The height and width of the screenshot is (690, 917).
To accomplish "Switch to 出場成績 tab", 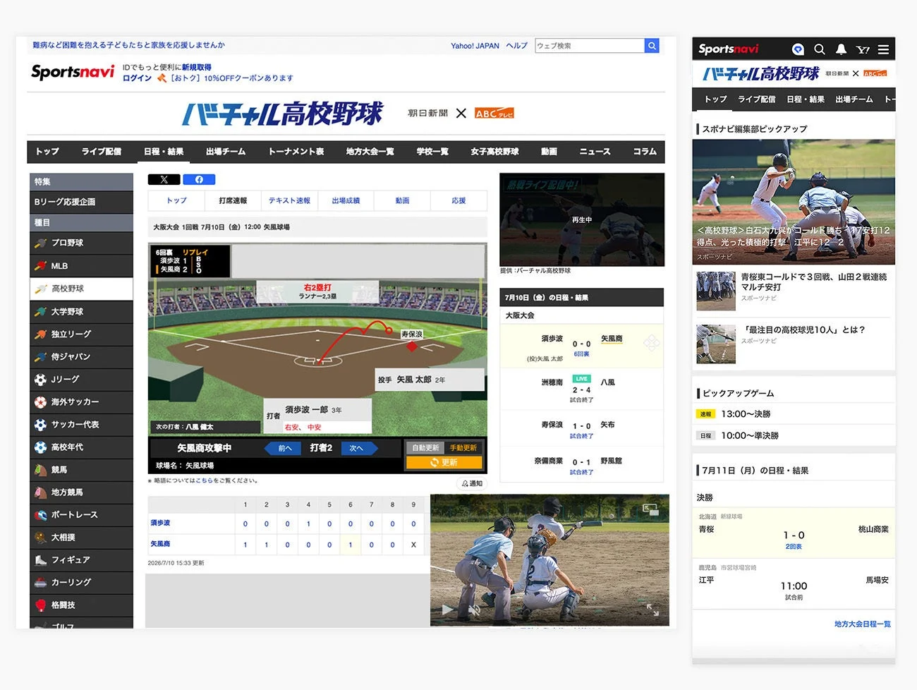I will [346, 201].
